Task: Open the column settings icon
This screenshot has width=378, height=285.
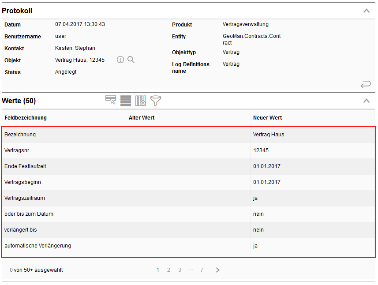Action: point(141,101)
